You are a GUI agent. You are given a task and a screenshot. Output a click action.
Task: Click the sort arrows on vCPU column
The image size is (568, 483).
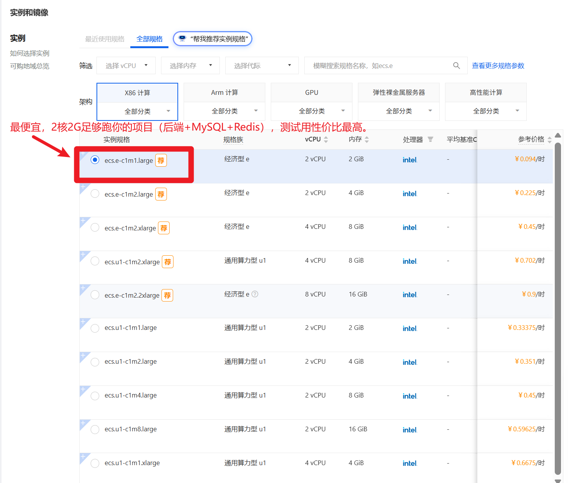coord(326,139)
